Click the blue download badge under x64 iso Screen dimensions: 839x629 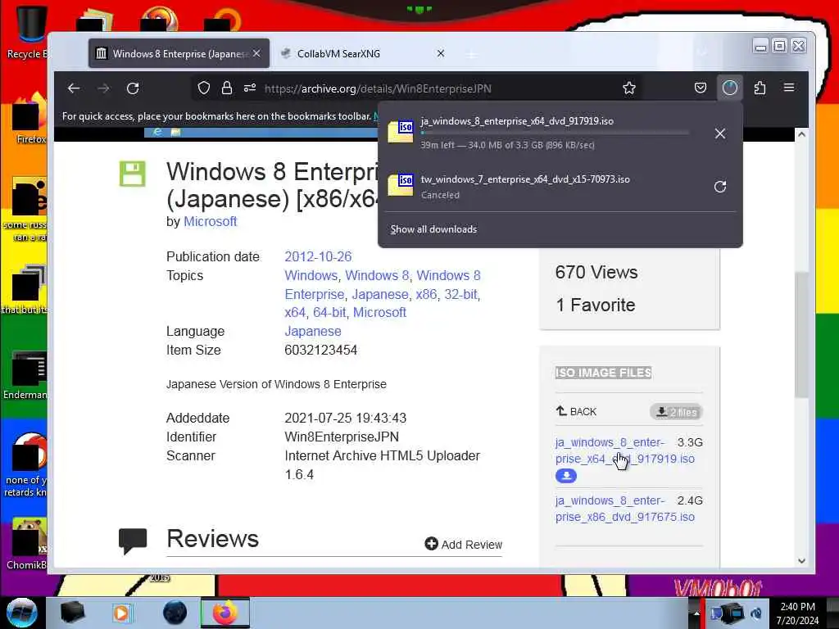pyautogui.click(x=566, y=476)
